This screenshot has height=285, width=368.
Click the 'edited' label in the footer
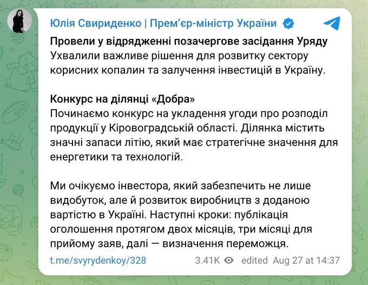[254, 260]
